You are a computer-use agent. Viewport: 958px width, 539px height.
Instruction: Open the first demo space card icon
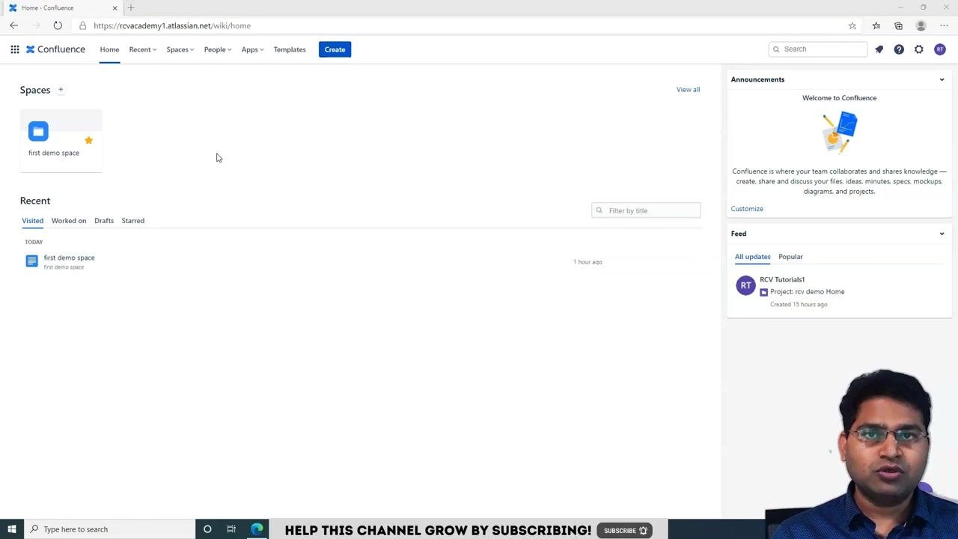38,131
